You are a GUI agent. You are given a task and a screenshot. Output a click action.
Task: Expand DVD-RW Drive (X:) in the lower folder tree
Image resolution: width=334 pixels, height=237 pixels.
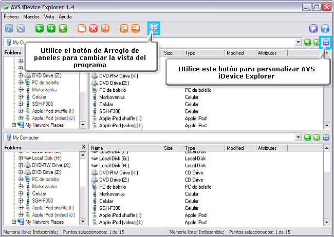(21, 165)
